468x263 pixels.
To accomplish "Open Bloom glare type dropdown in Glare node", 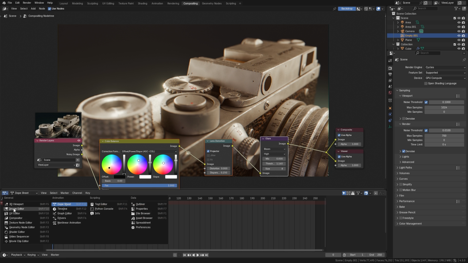I will [x=274, y=149].
